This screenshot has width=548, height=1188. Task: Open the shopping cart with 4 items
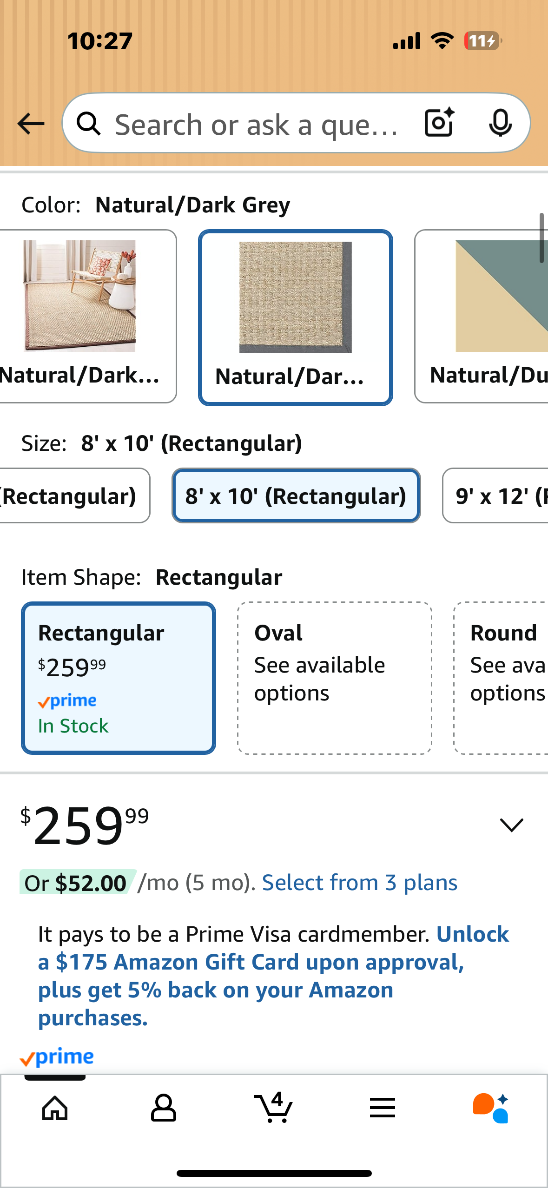273,1108
